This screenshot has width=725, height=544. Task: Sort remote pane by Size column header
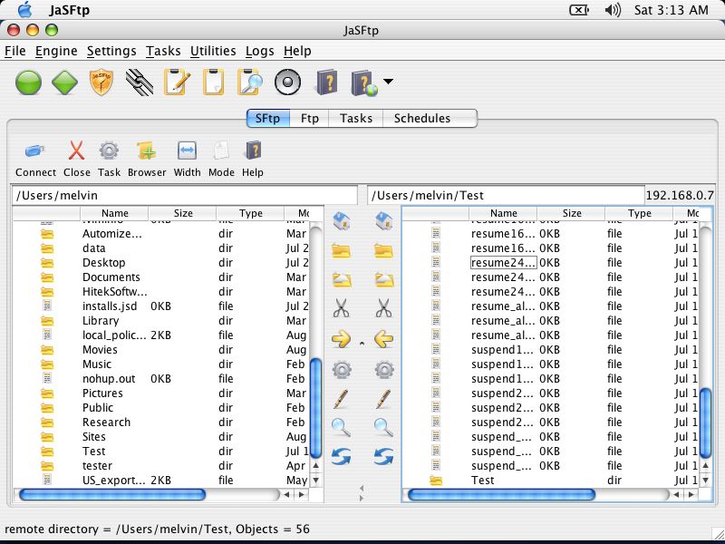point(572,213)
